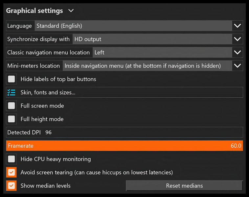The height and width of the screenshot is (197, 249).
Task: Click the Detected DPI field
Action: [x=125, y=132]
